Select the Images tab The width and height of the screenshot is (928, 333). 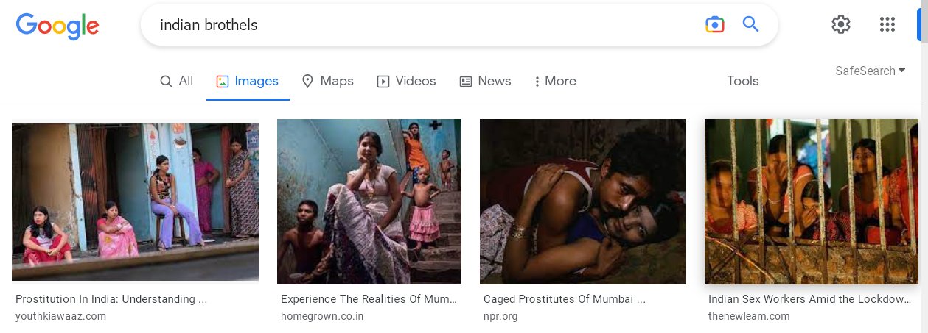coord(248,81)
